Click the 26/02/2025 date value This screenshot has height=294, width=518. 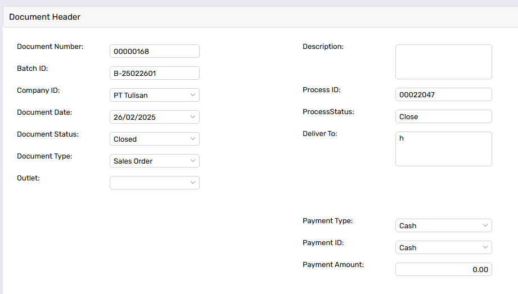pyautogui.click(x=134, y=117)
